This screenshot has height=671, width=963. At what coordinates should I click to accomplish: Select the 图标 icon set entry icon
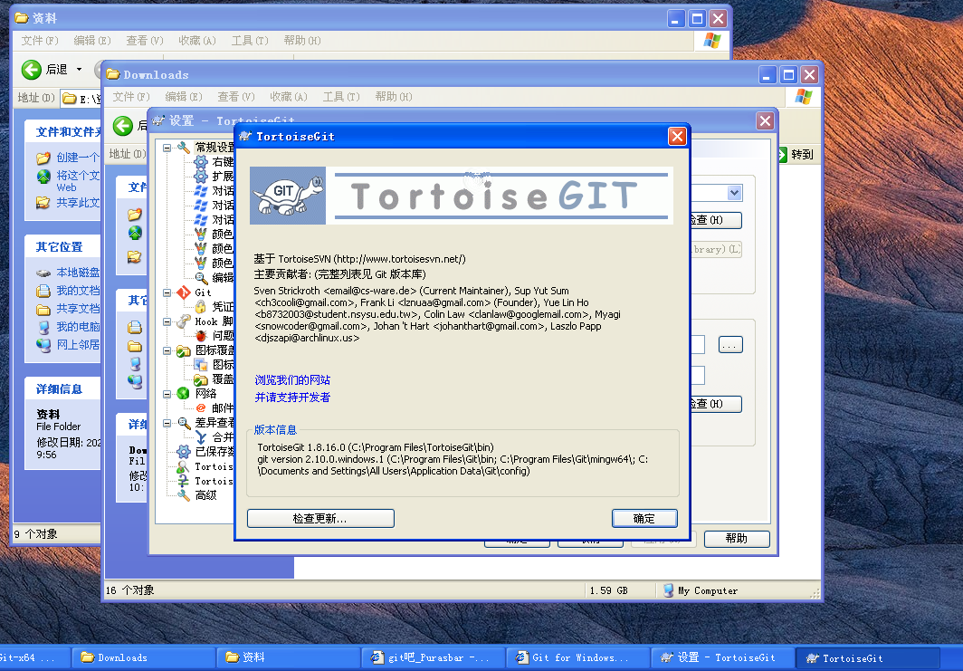[200, 364]
